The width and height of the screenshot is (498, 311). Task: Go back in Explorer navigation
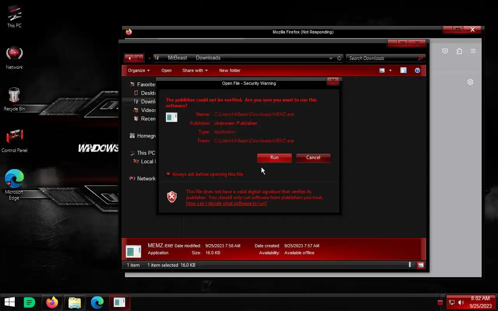pos(129,58)
